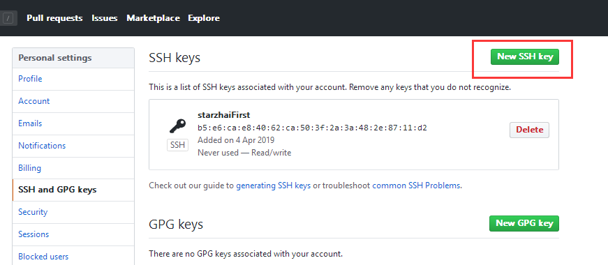Click the key icon beside starzhaiFirst

(177, 126)
